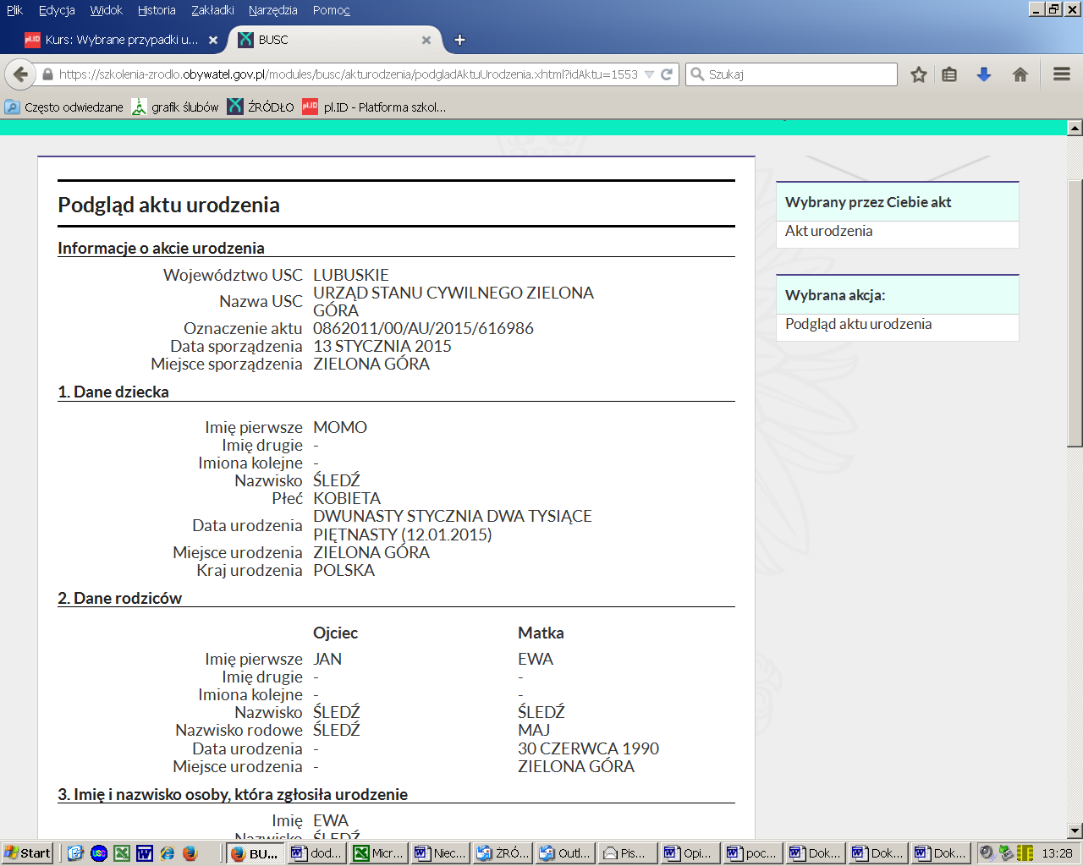Open the Historia menu

click(x=157, y=10)
